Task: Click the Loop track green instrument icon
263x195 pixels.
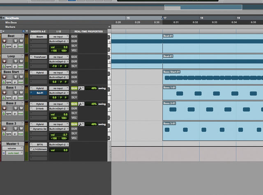Action: (x=4, y=67)
